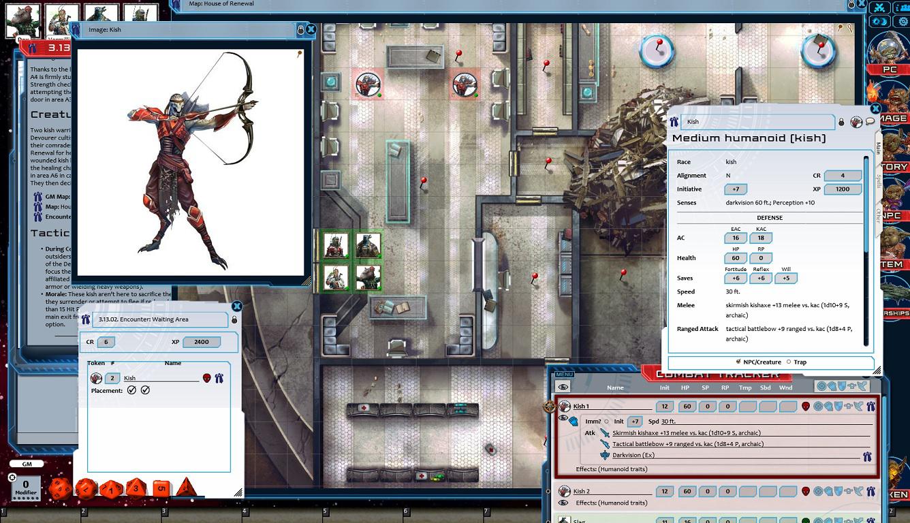910x523 pixels.
Task: Toggle visibility eye for Kish 2
Action: pyautogui.click(x=563, y=503)
